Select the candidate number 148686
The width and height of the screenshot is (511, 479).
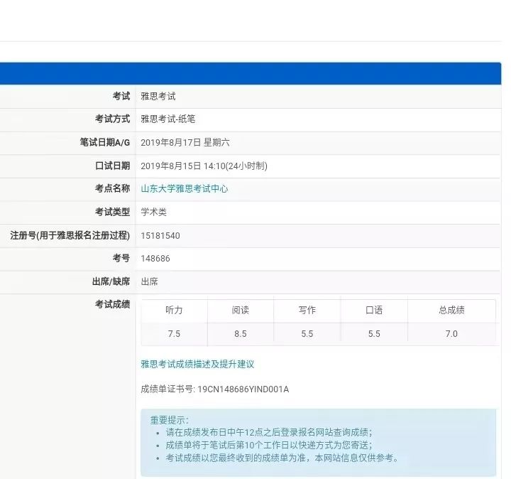[155, 259]
